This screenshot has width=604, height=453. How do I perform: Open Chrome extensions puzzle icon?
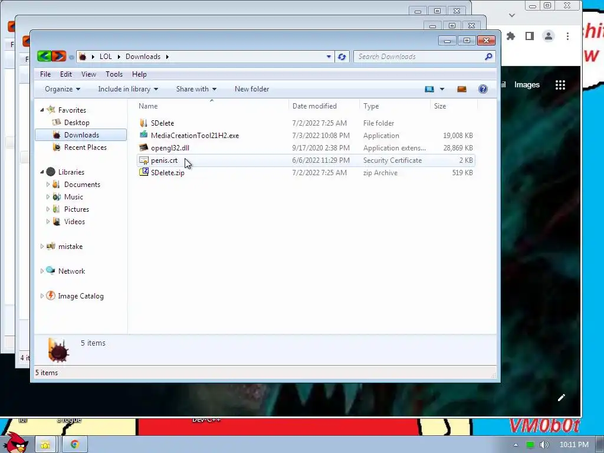[511, 36]
